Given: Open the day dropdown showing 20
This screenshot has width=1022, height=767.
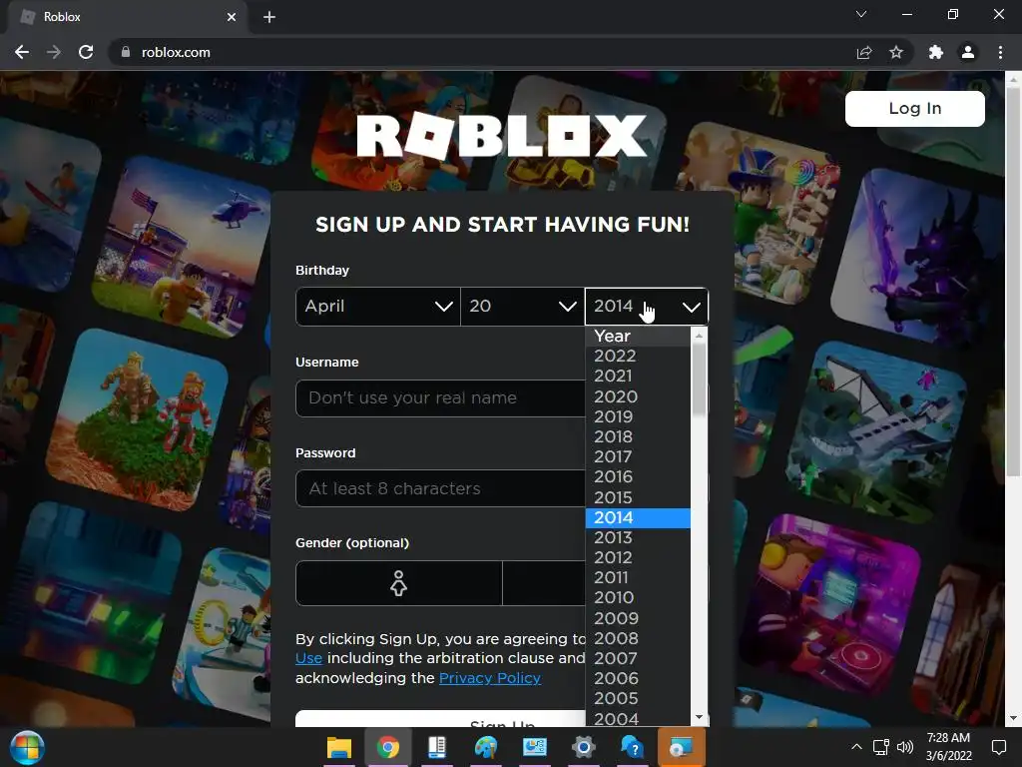Looking at the screenshot, I should (x=523, y=306).
